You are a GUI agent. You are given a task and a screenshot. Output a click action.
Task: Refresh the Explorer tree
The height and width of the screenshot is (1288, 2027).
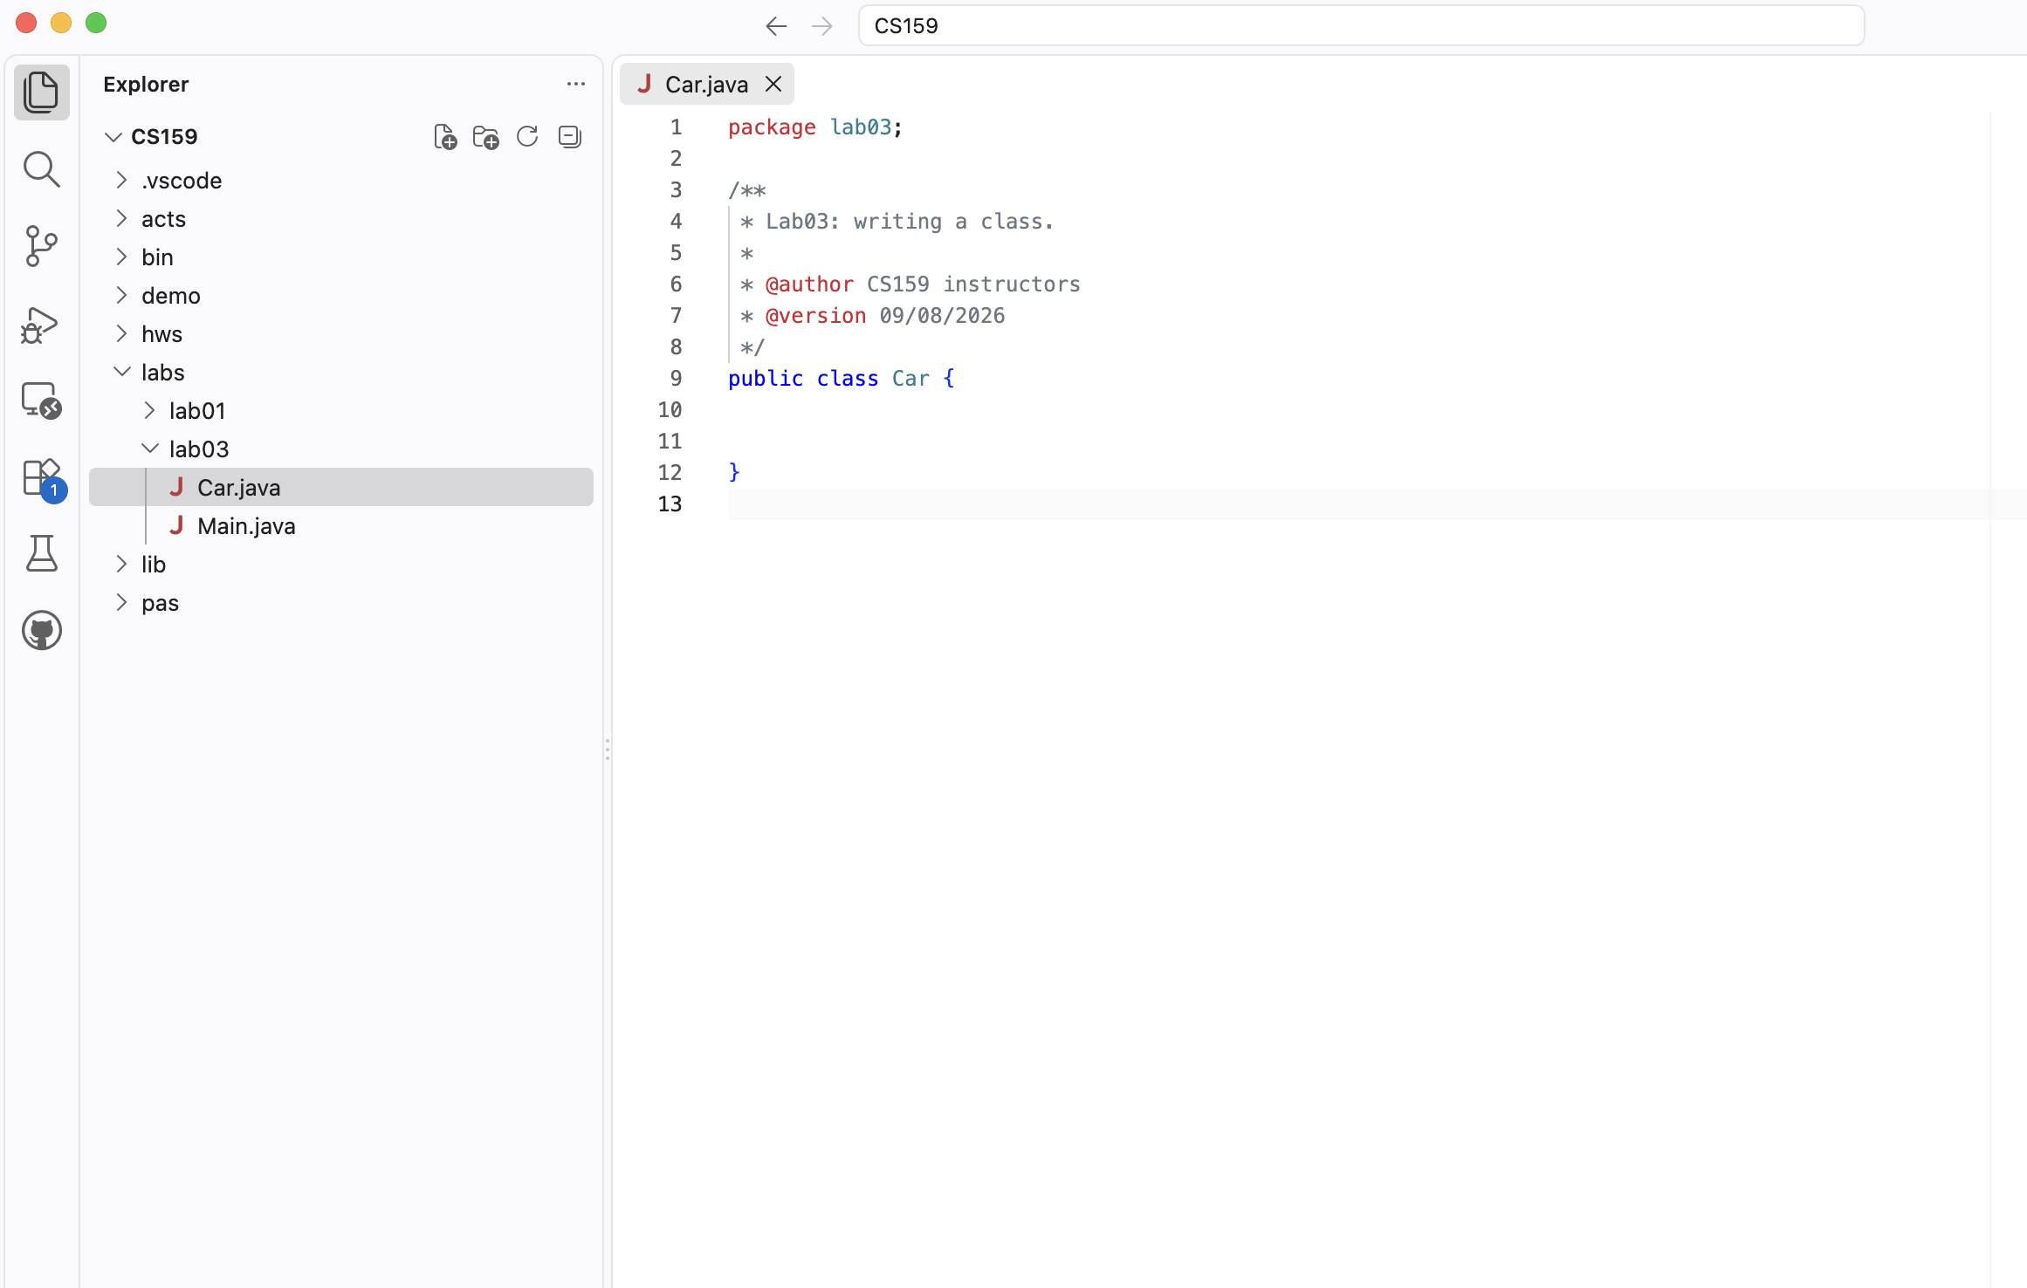coord(527,137)
